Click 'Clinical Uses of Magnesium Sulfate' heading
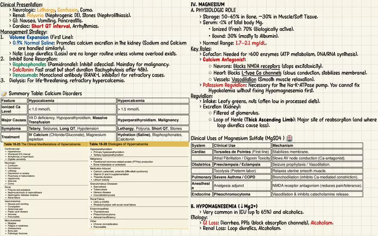 click(x=238, y=138)
